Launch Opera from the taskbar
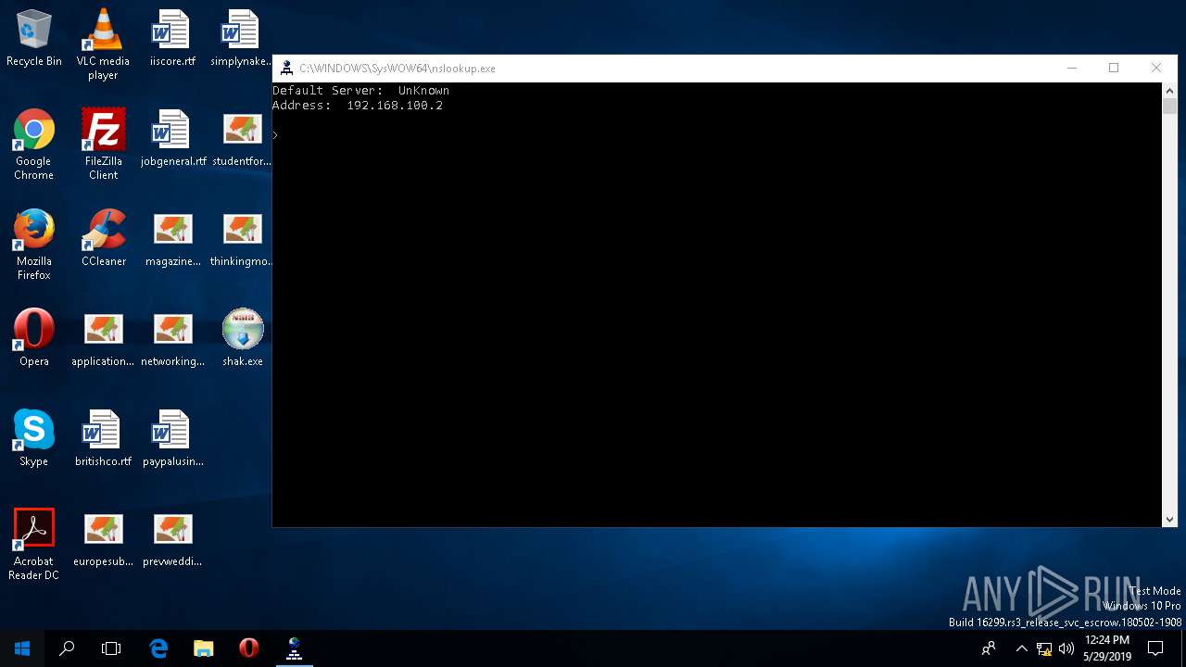This screenshot has width=1186, height=667. (248, 648)
